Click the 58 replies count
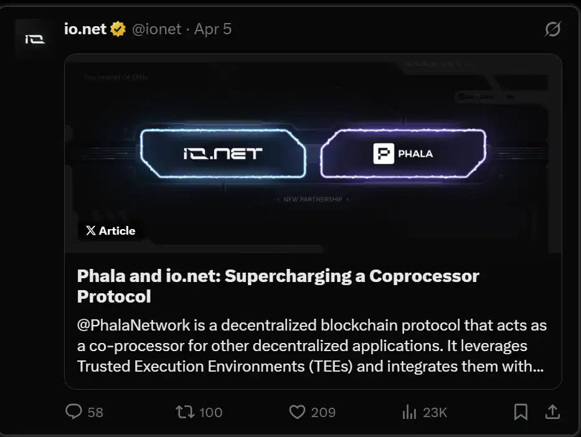Image resolution: width=581 pixels, height=437 pixels. point(95,412)
